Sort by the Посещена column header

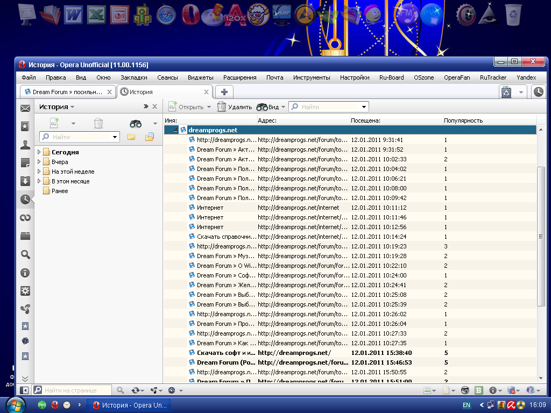(397, 120)
